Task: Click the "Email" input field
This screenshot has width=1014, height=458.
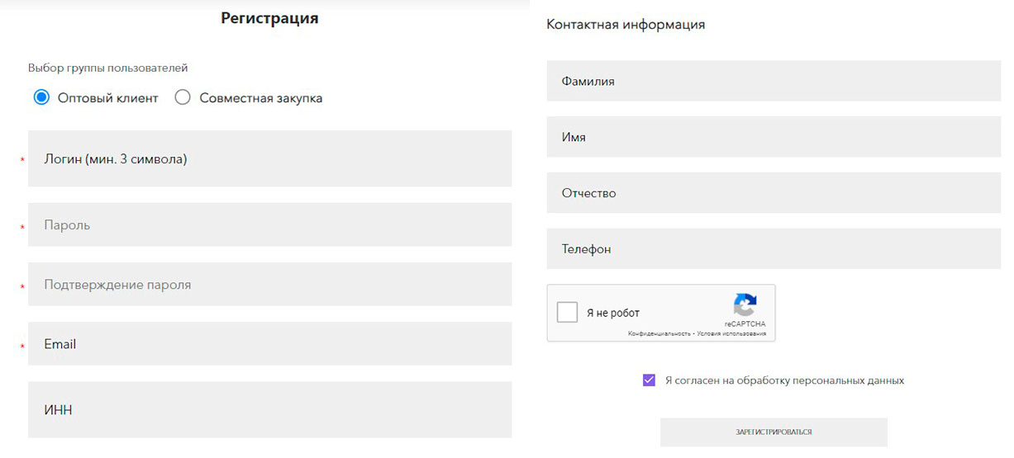Action: pos(269,344)
